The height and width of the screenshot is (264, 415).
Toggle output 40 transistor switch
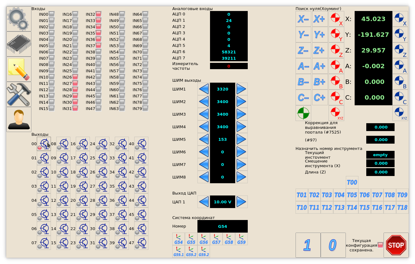141,144
